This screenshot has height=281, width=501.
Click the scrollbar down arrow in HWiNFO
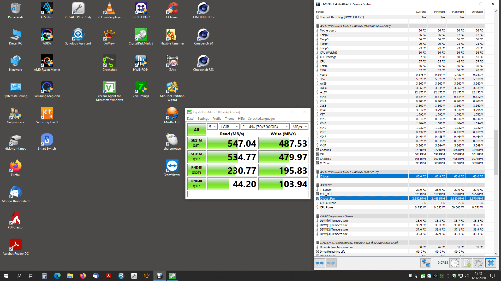click(x=496, y=254)
